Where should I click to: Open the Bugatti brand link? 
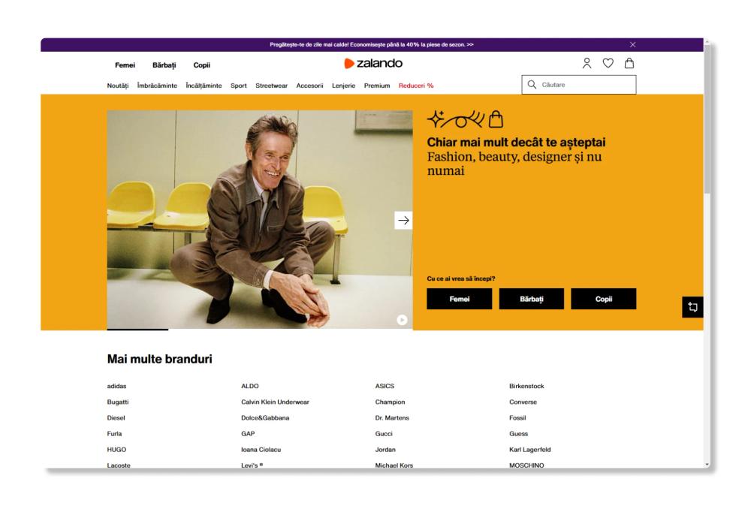(118, 402)
